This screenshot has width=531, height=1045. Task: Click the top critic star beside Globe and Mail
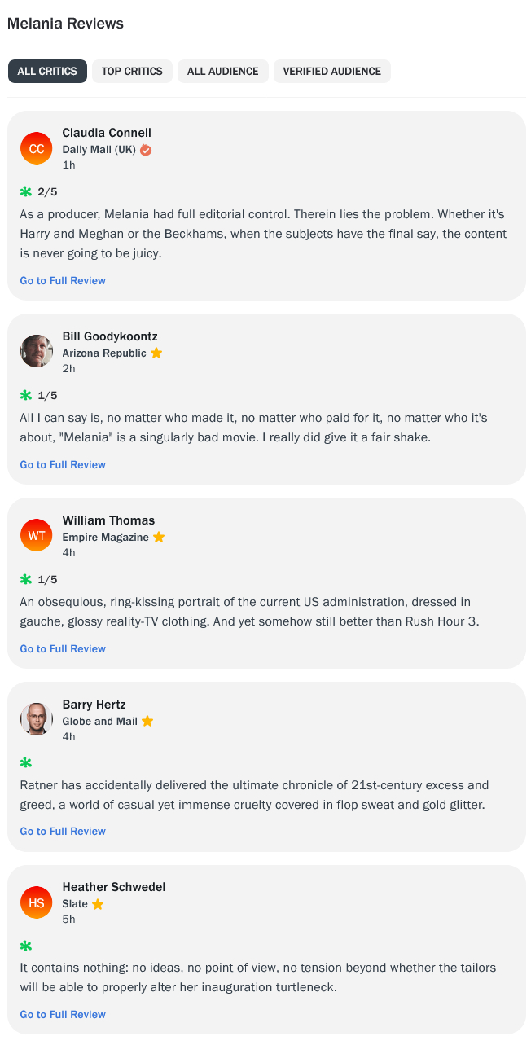[x=147, y=722]
